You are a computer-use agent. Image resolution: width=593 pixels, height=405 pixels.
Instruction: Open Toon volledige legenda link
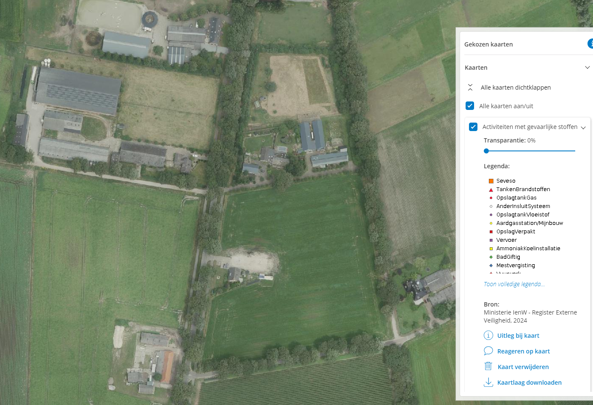coord(514,284)
